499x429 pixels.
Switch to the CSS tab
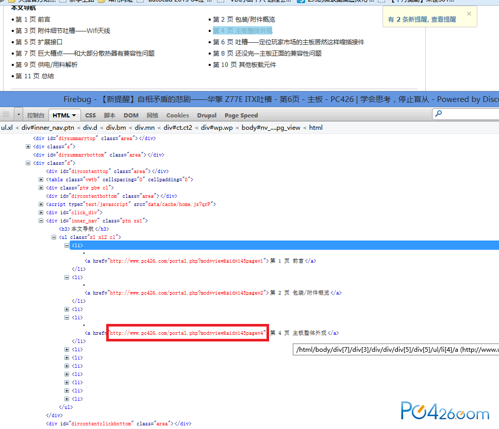(90, 115)
